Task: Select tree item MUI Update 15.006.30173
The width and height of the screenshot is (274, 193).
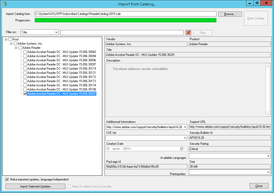Action: point(61,81)
